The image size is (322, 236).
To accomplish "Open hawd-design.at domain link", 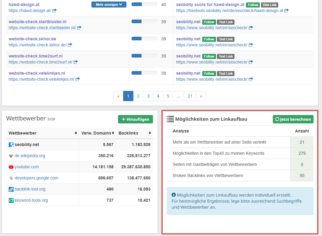I will point(24,5).
